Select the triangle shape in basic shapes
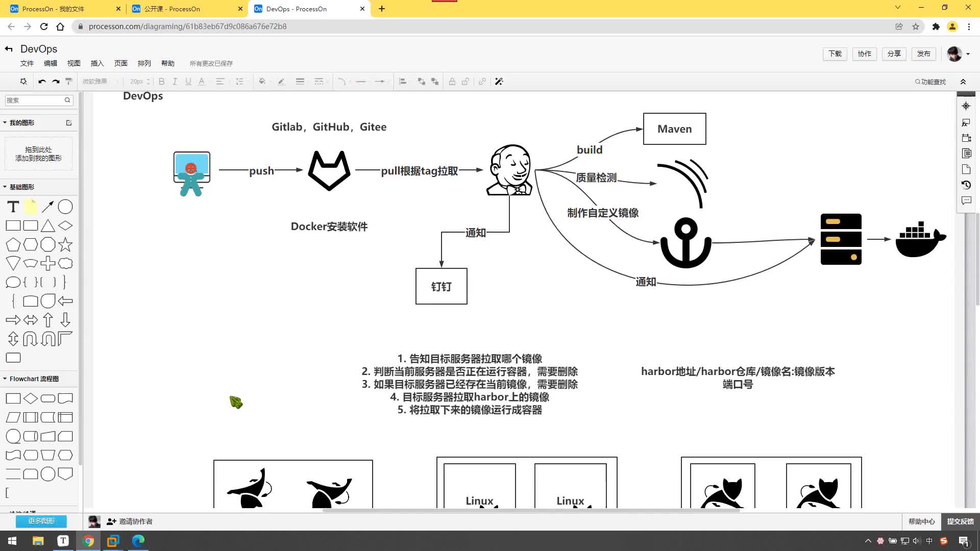This screenshot has width=980, height=551. coord(48,226)
